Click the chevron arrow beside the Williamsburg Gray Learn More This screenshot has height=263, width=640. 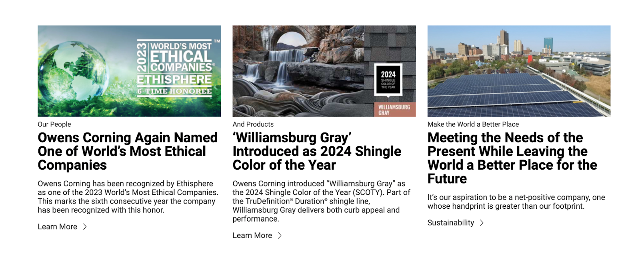280,235
